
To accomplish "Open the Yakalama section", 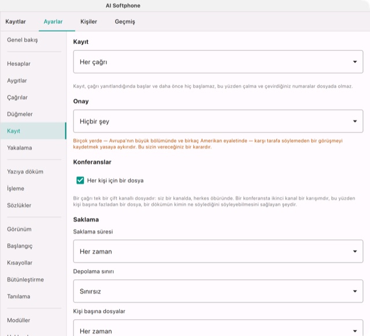I will (33, 148).
